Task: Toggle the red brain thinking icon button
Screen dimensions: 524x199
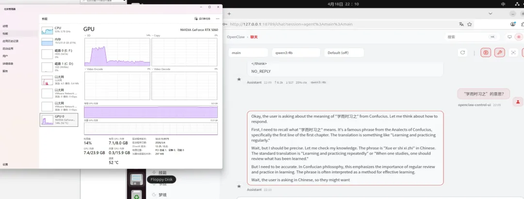Action: (x=486, y=53)
